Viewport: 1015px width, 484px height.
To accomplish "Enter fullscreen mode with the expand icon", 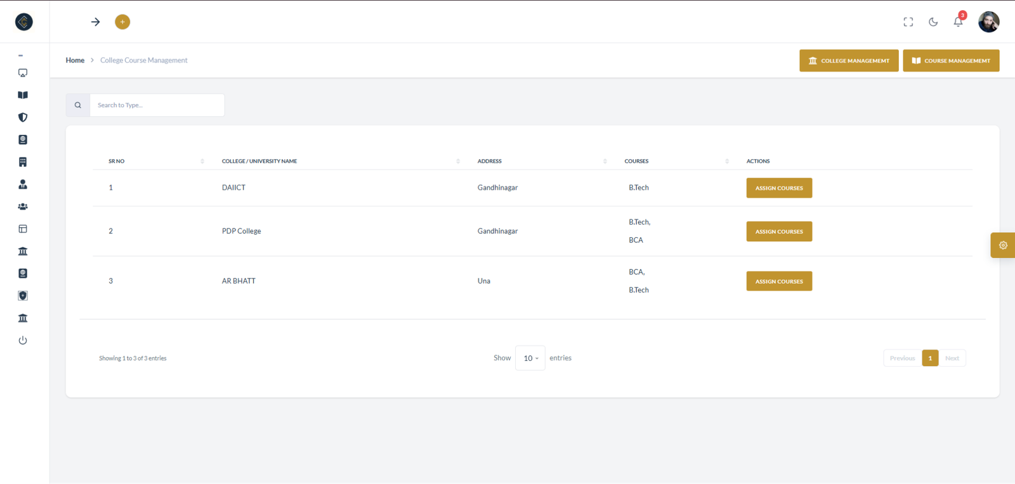I will click(x=908, y=22).
